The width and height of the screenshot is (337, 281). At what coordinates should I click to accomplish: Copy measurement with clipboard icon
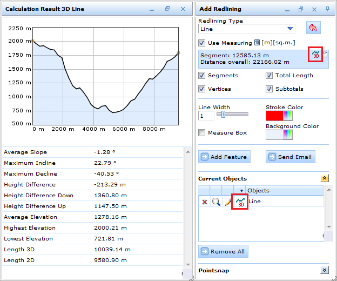(x=325, y=55)
